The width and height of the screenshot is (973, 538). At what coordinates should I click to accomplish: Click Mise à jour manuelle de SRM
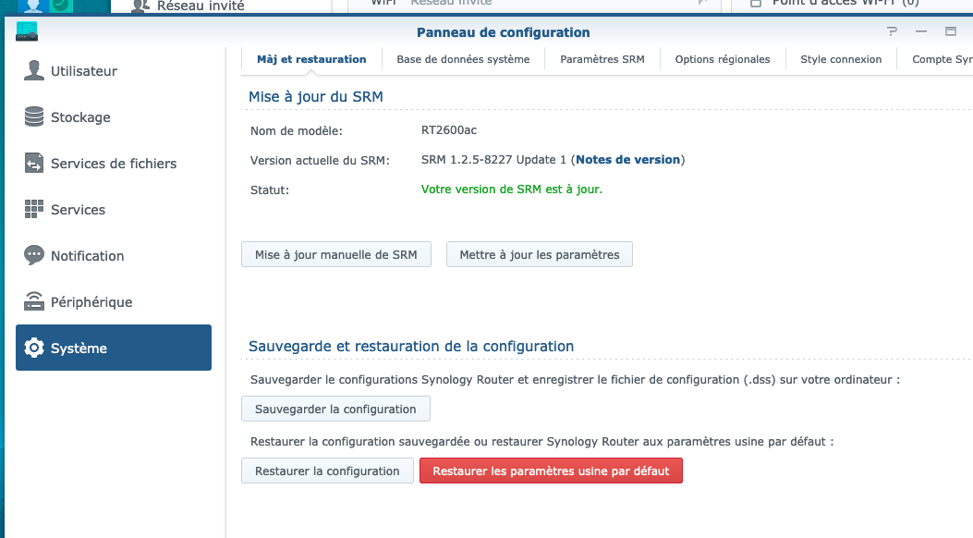pos(336,255)
